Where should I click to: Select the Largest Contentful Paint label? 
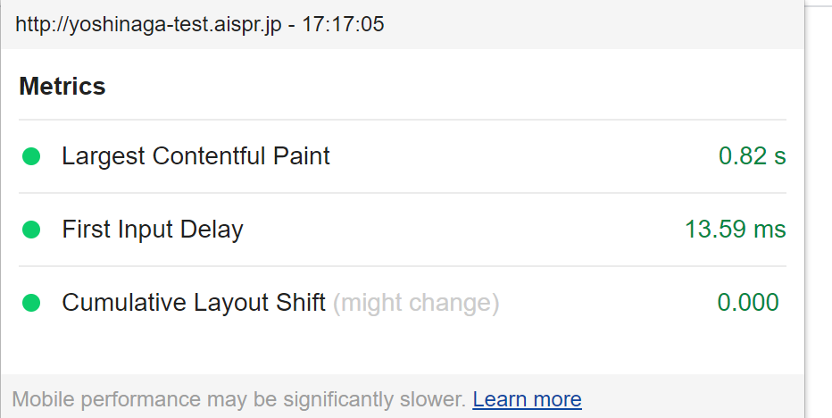[196, 156]
